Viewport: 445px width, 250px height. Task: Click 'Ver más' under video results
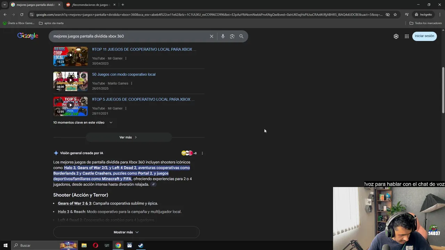[128, 137]
